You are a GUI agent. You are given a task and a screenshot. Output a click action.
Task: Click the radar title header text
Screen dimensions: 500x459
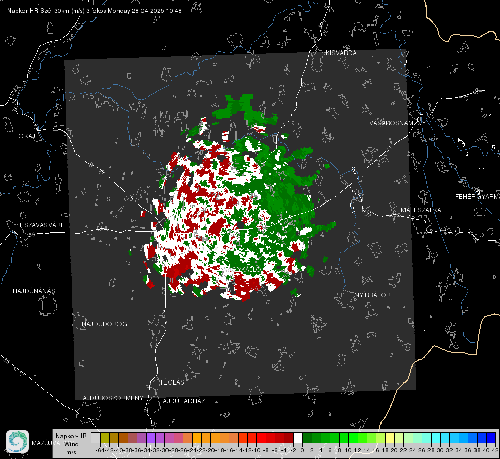coord(94,11)
